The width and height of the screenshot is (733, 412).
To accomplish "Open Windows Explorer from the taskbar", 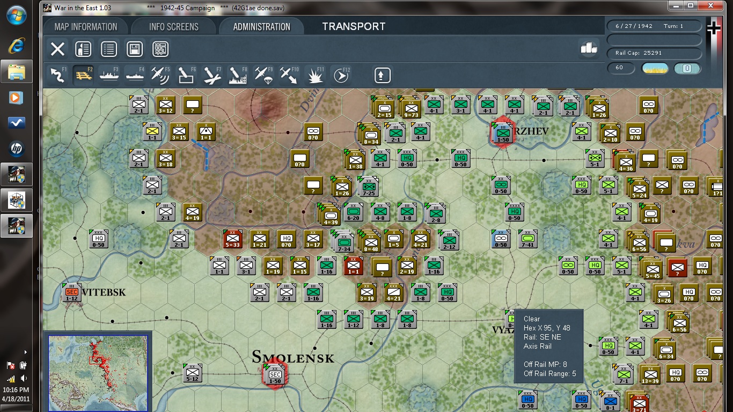I will point(16,71).
